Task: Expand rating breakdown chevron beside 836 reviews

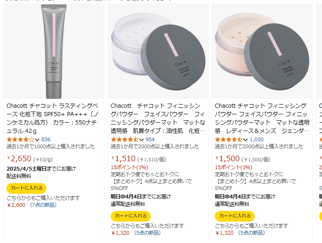Action: tap(37, 140)
